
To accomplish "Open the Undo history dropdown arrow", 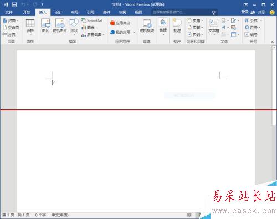I will (28, 4).
